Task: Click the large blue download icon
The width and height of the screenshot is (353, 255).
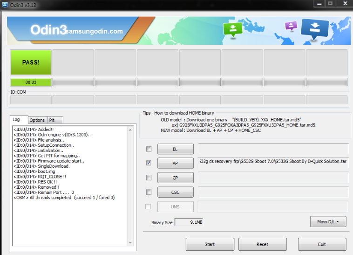Action: (x=315, y=28)
